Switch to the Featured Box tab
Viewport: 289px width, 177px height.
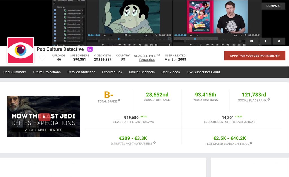tap(112, 72)
